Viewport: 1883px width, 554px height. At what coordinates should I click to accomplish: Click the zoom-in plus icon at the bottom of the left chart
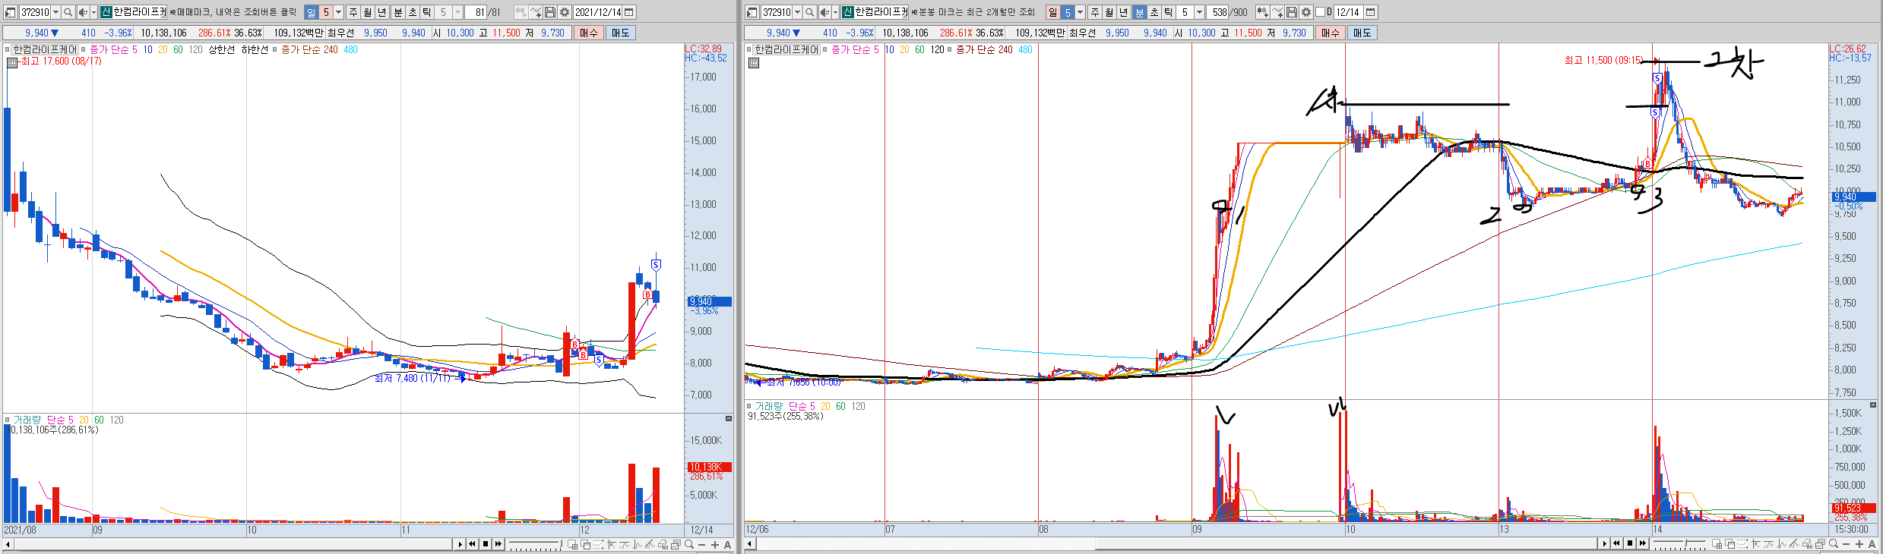[x=715, y=544]
